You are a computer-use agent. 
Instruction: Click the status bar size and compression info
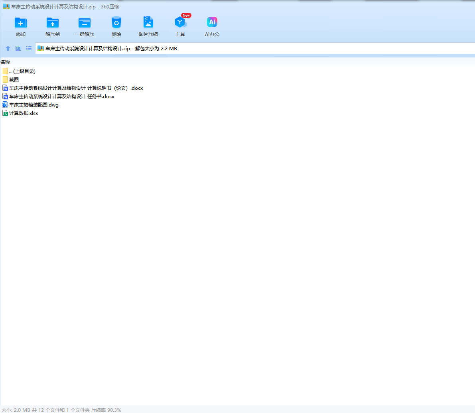[x=61, y=410]
